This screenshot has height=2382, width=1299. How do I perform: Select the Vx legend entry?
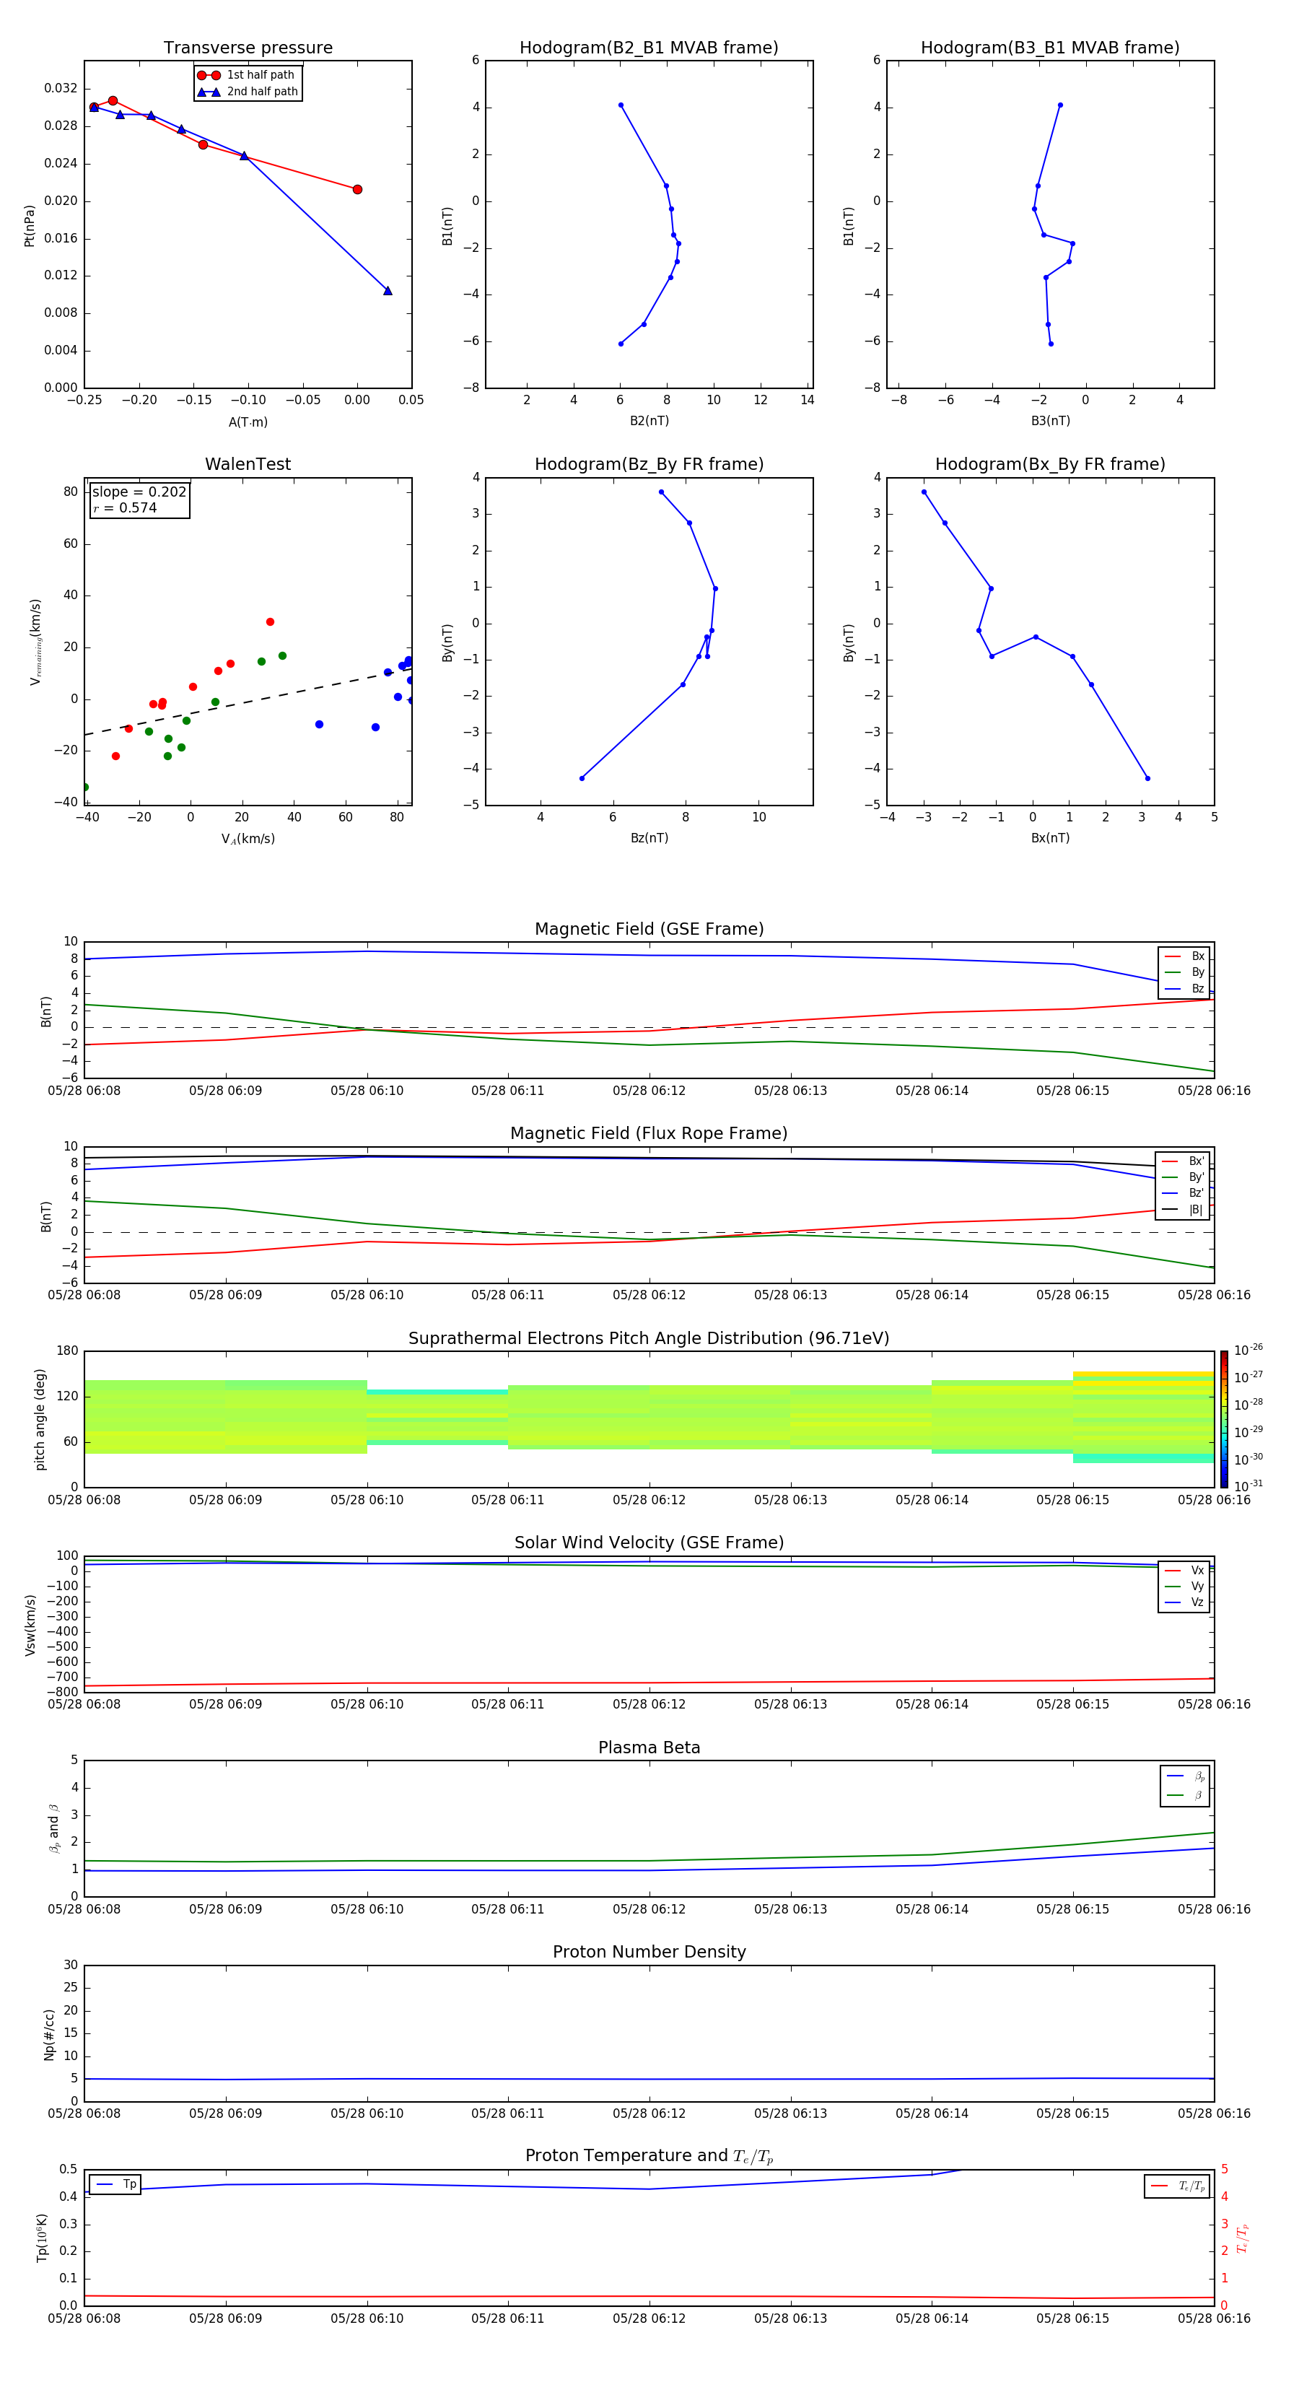[1184, 1570]
